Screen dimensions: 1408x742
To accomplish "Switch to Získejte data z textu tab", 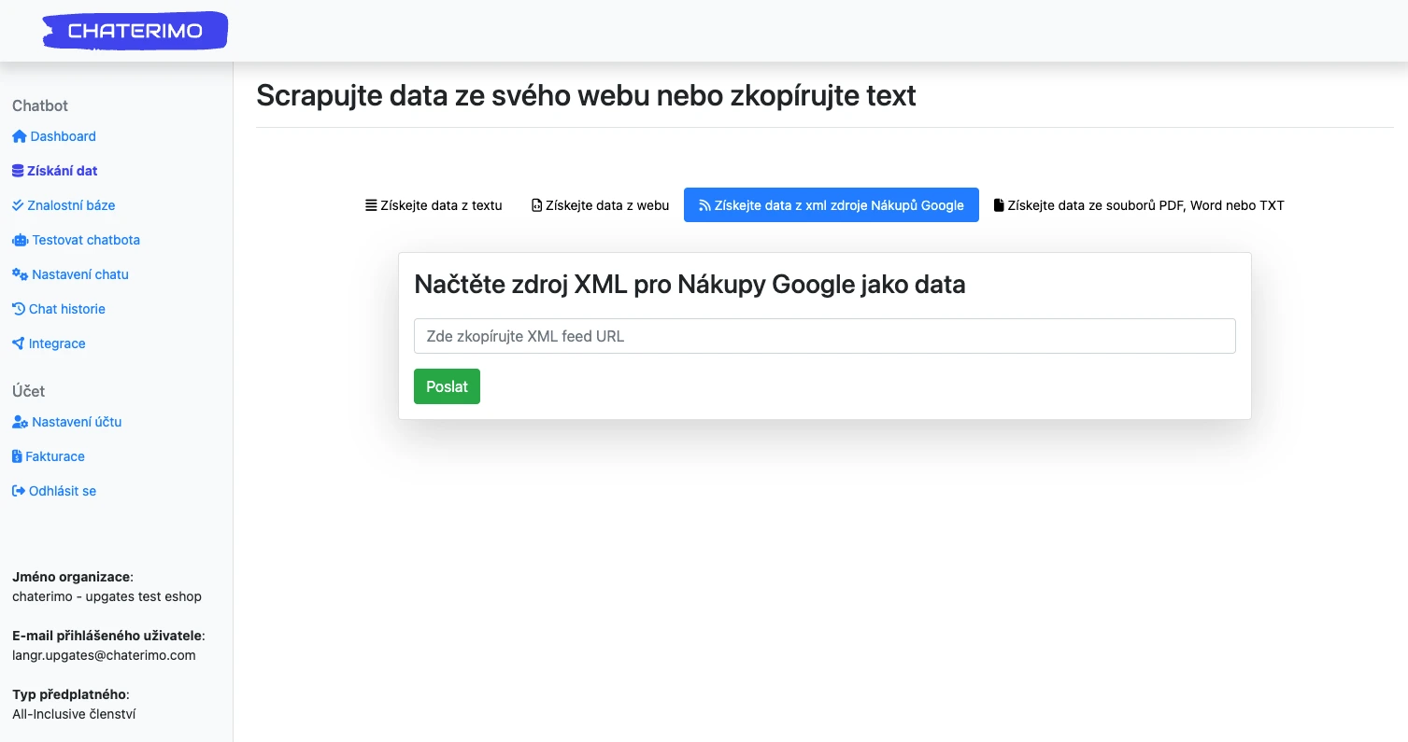I will pyautogui.click(x=434, y=205).
